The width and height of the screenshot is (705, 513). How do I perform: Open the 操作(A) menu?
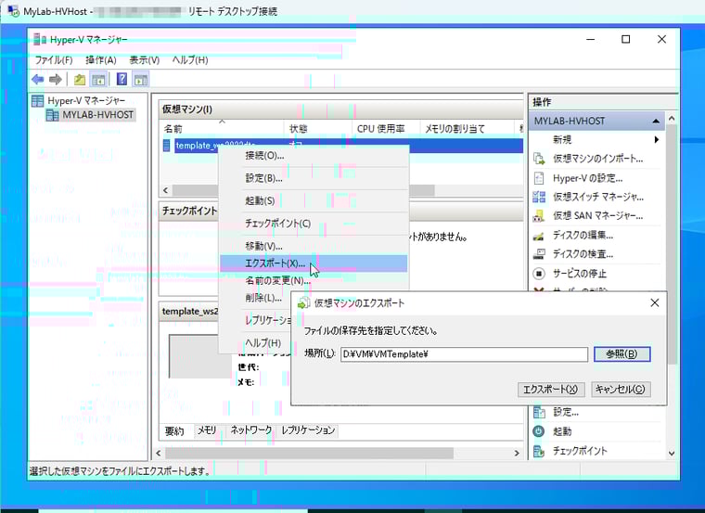point(101,59)
